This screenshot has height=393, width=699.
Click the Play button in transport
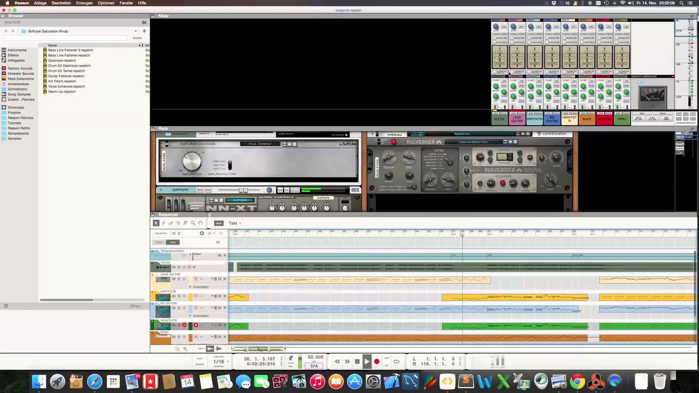coord(367,361)
